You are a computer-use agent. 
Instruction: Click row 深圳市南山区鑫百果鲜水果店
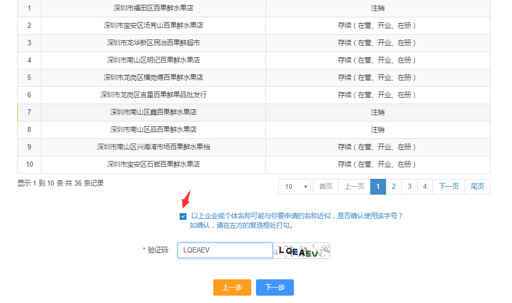(x=153, y=113)
